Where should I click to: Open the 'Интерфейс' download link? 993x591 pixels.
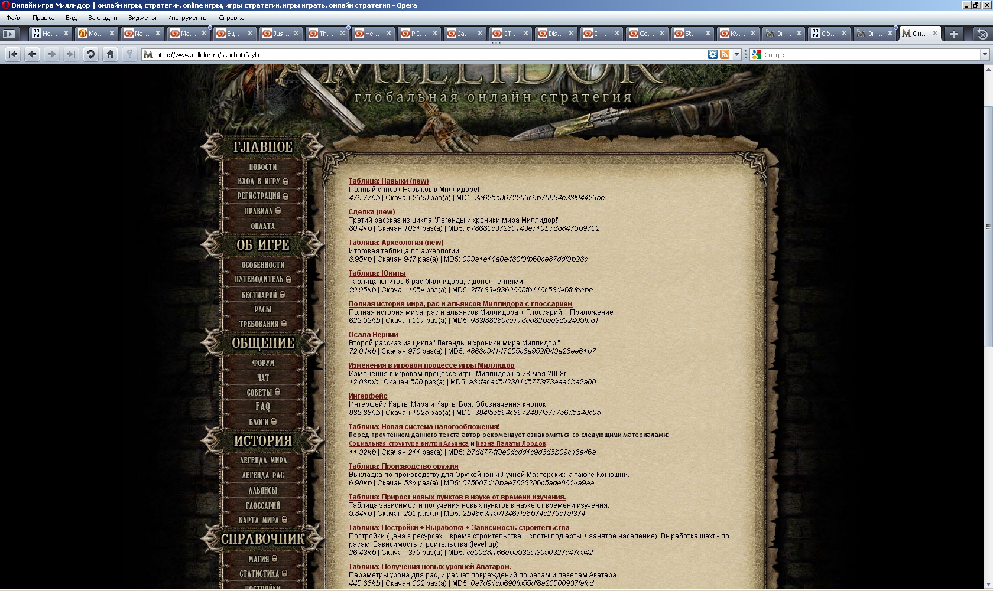coord(368,396)
